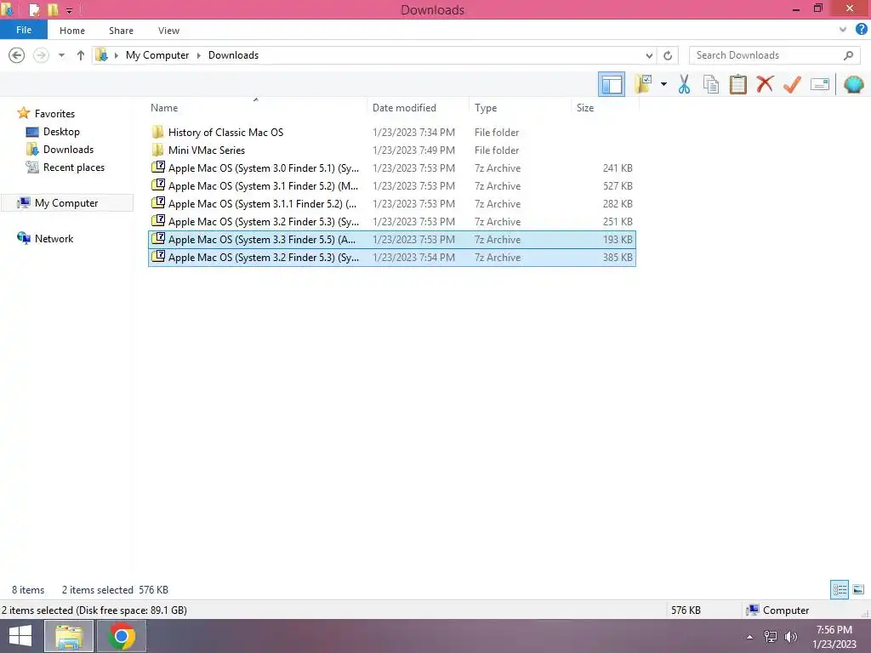This screenshot has height=653, width=871.
Task: Open Recent places in the navigation pane
Action: [x=73, y=168]
